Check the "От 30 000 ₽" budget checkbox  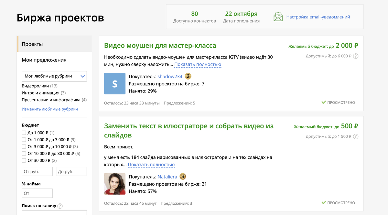[24, 160]
